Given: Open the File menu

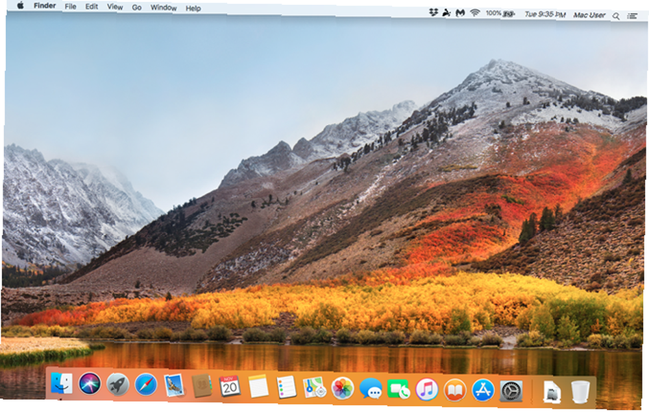Looking at the screenshot, I should [70, 6].
